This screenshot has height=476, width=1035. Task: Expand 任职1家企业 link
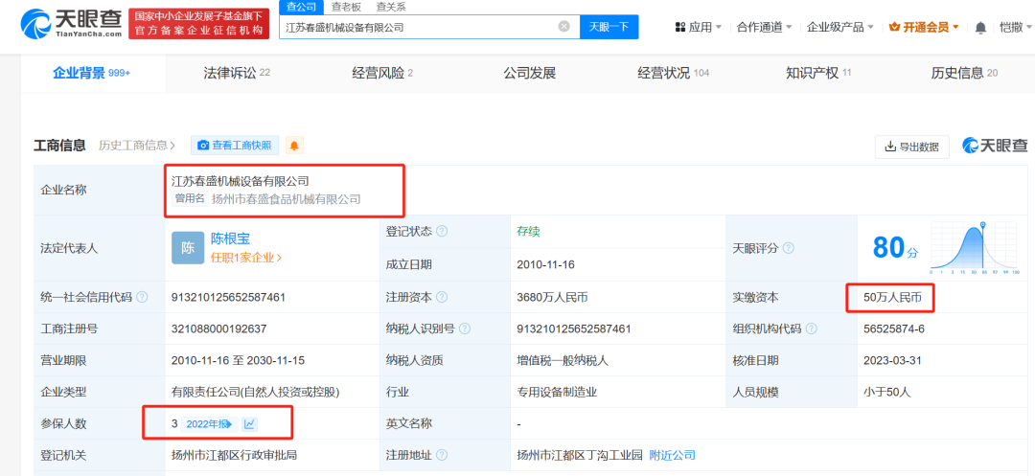pyautogui.click(x=246, y=258)
